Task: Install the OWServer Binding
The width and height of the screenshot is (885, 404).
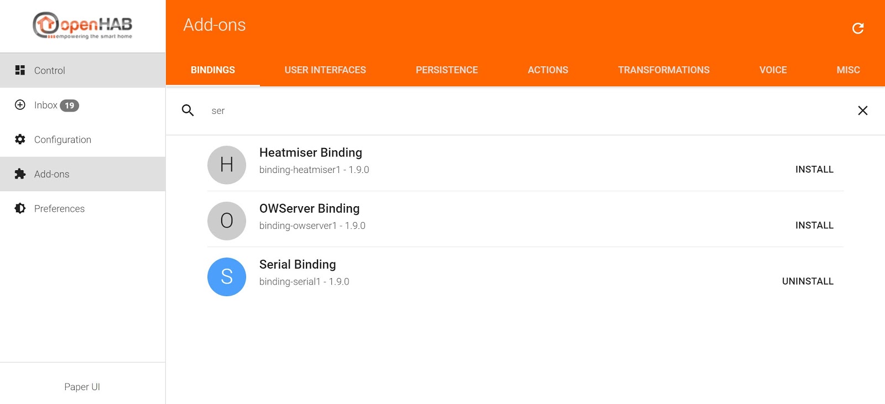Action: point(814,225)
